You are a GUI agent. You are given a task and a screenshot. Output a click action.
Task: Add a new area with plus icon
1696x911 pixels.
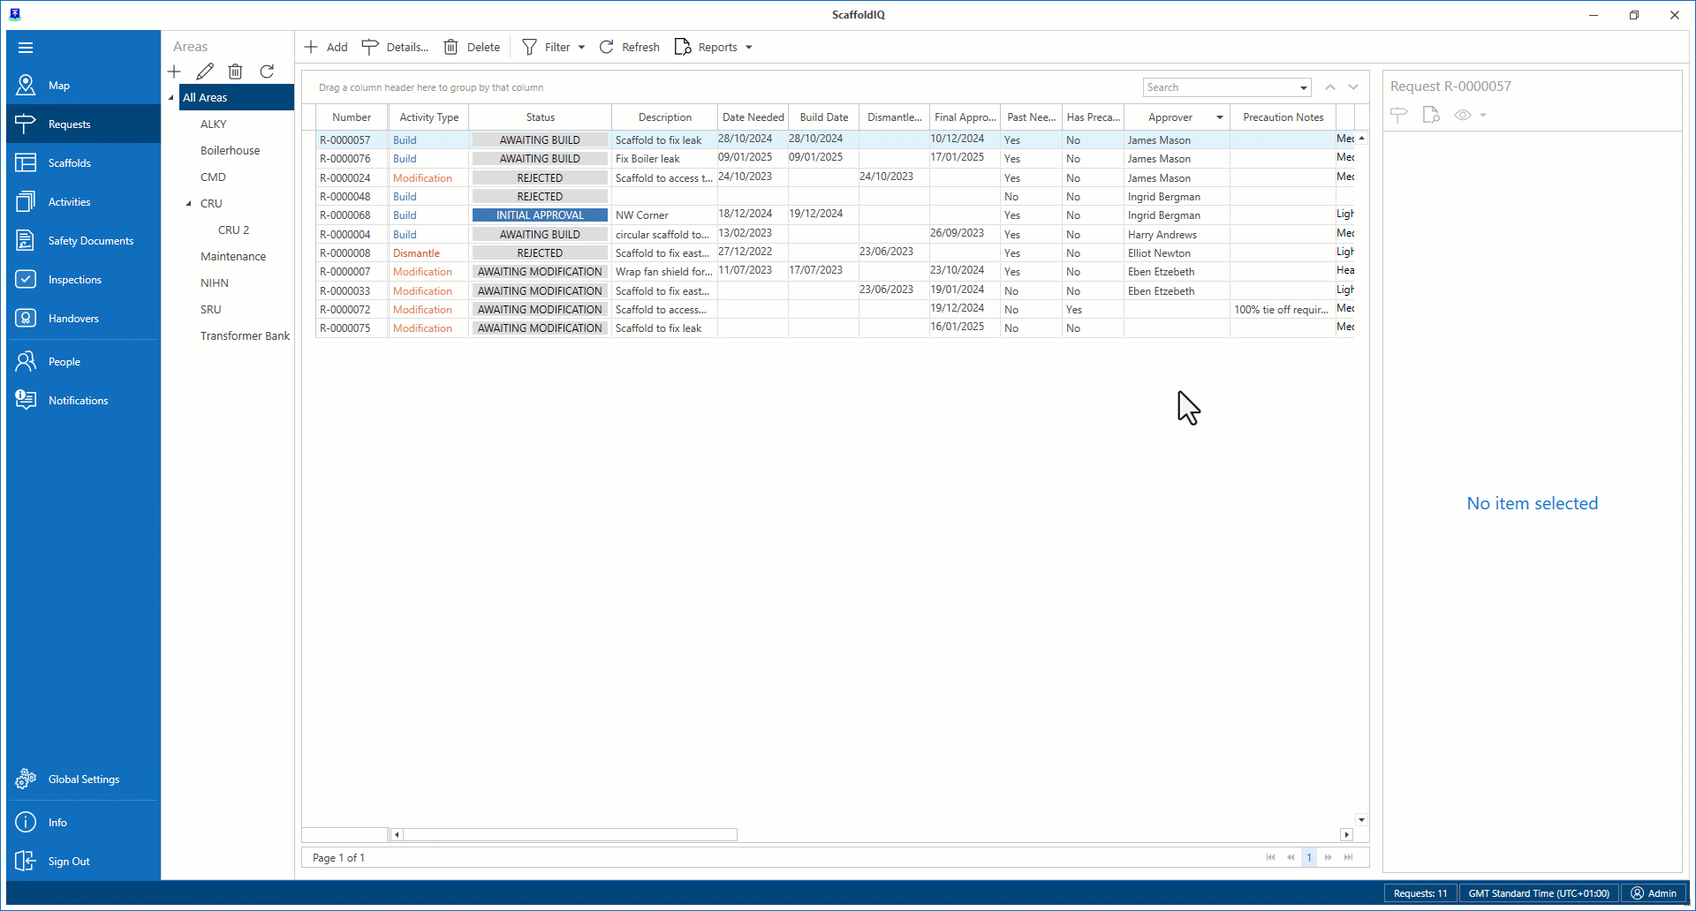click(x=174, y=72)
